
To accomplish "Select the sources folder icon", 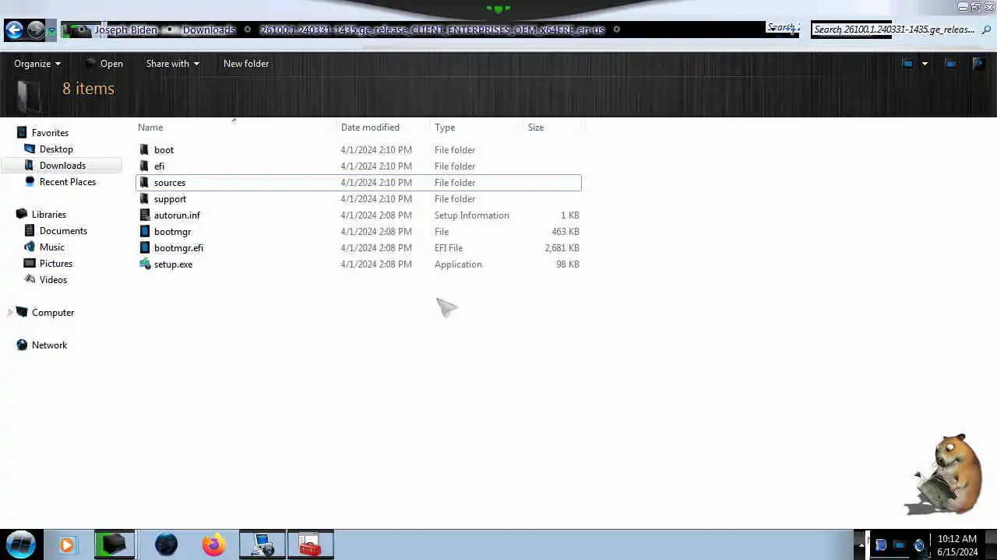I will coord(144,183).
